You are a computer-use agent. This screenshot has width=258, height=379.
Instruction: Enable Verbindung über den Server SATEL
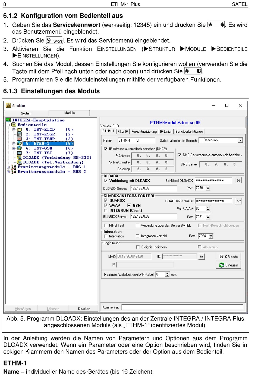[137, 225]
